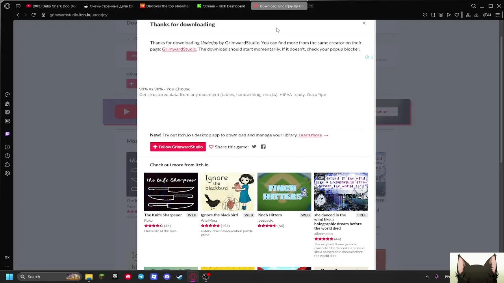Open author joespacio's page
The height and width of the screenshot is (283, 504).
pos(265,221)
